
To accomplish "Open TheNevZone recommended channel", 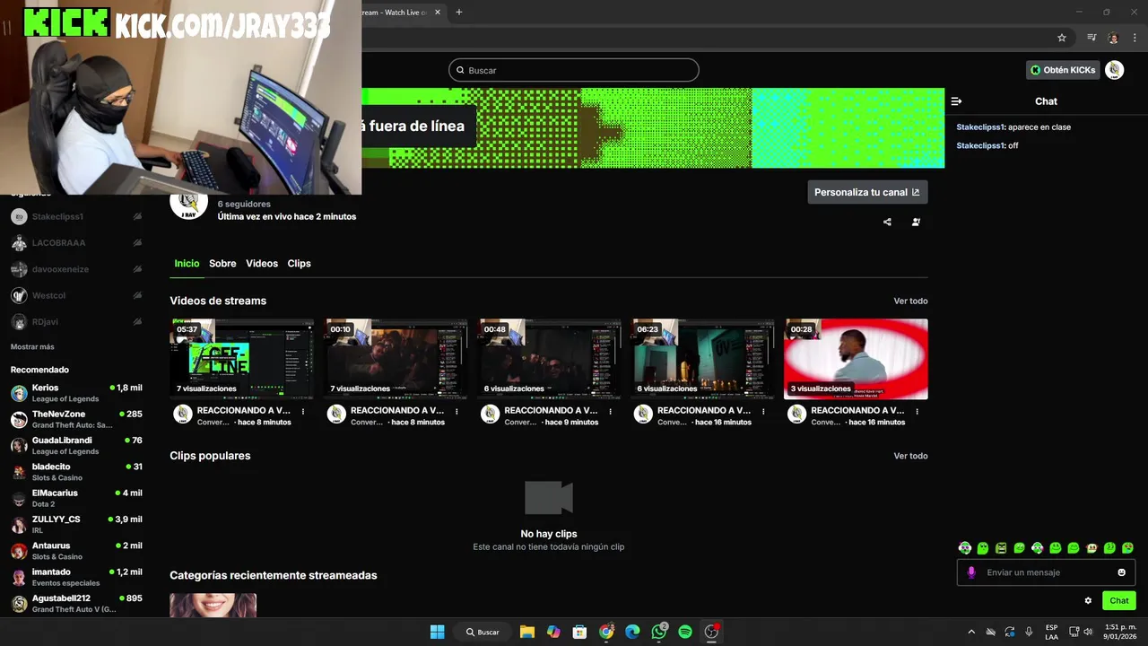I will click(76, 419).
